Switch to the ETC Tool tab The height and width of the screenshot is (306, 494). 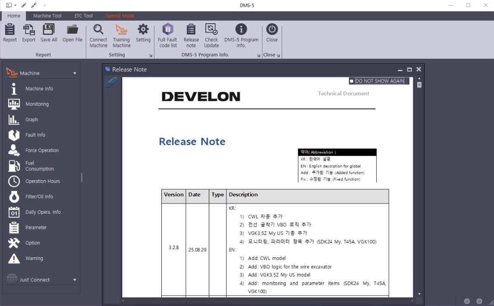click(x=83, y=16)
